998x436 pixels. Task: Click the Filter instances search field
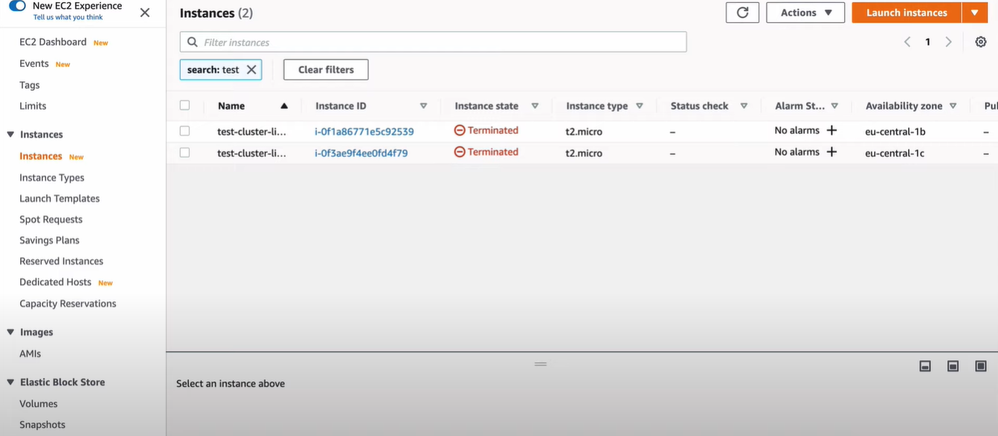click(x=433, y=42)
